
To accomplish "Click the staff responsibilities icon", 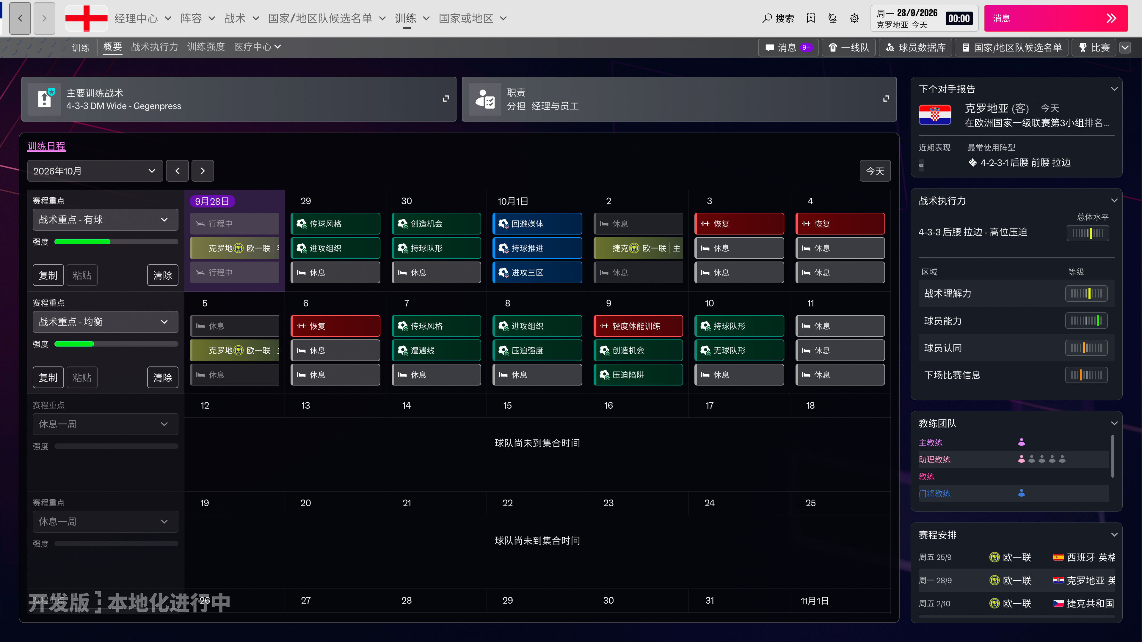I will (x=485, y=99).
